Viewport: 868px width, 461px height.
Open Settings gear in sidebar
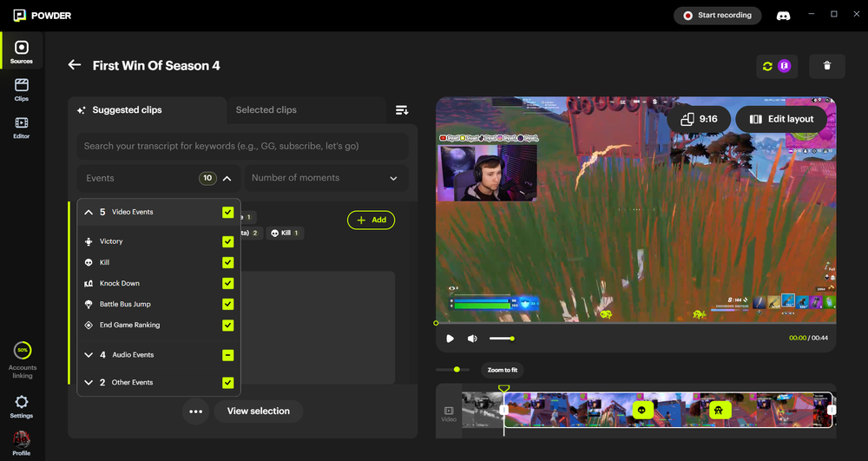(x=22, y=405)
